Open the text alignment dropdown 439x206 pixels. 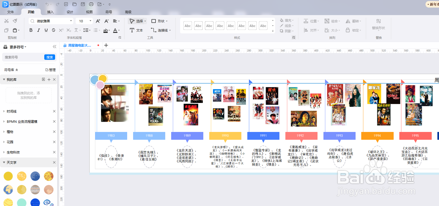point(116,21)
